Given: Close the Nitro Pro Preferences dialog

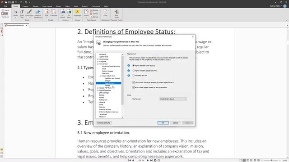Looking at the screenshot, I should [193, 36].
